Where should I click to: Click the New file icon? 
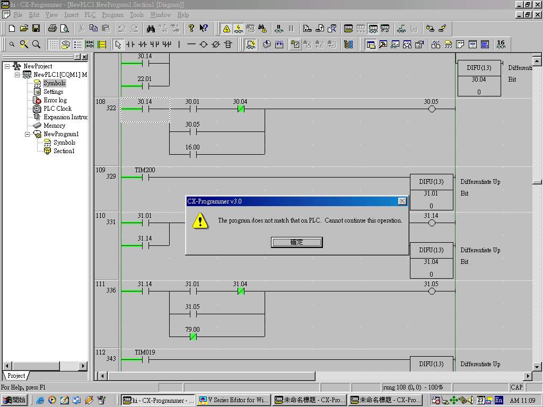[x=12, y=29]
